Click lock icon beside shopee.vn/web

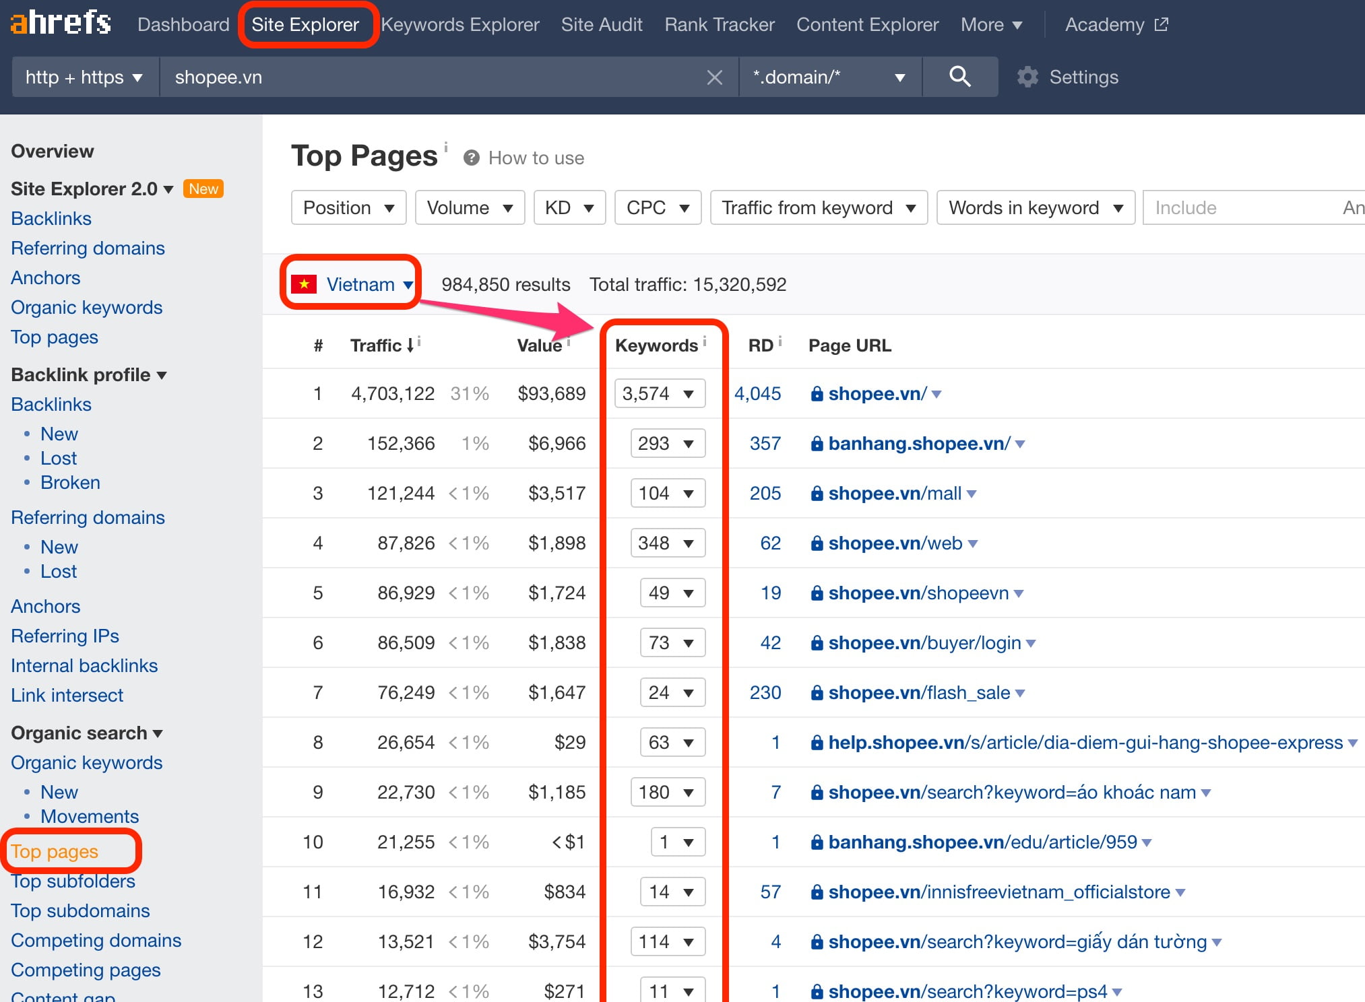point(817,543)
